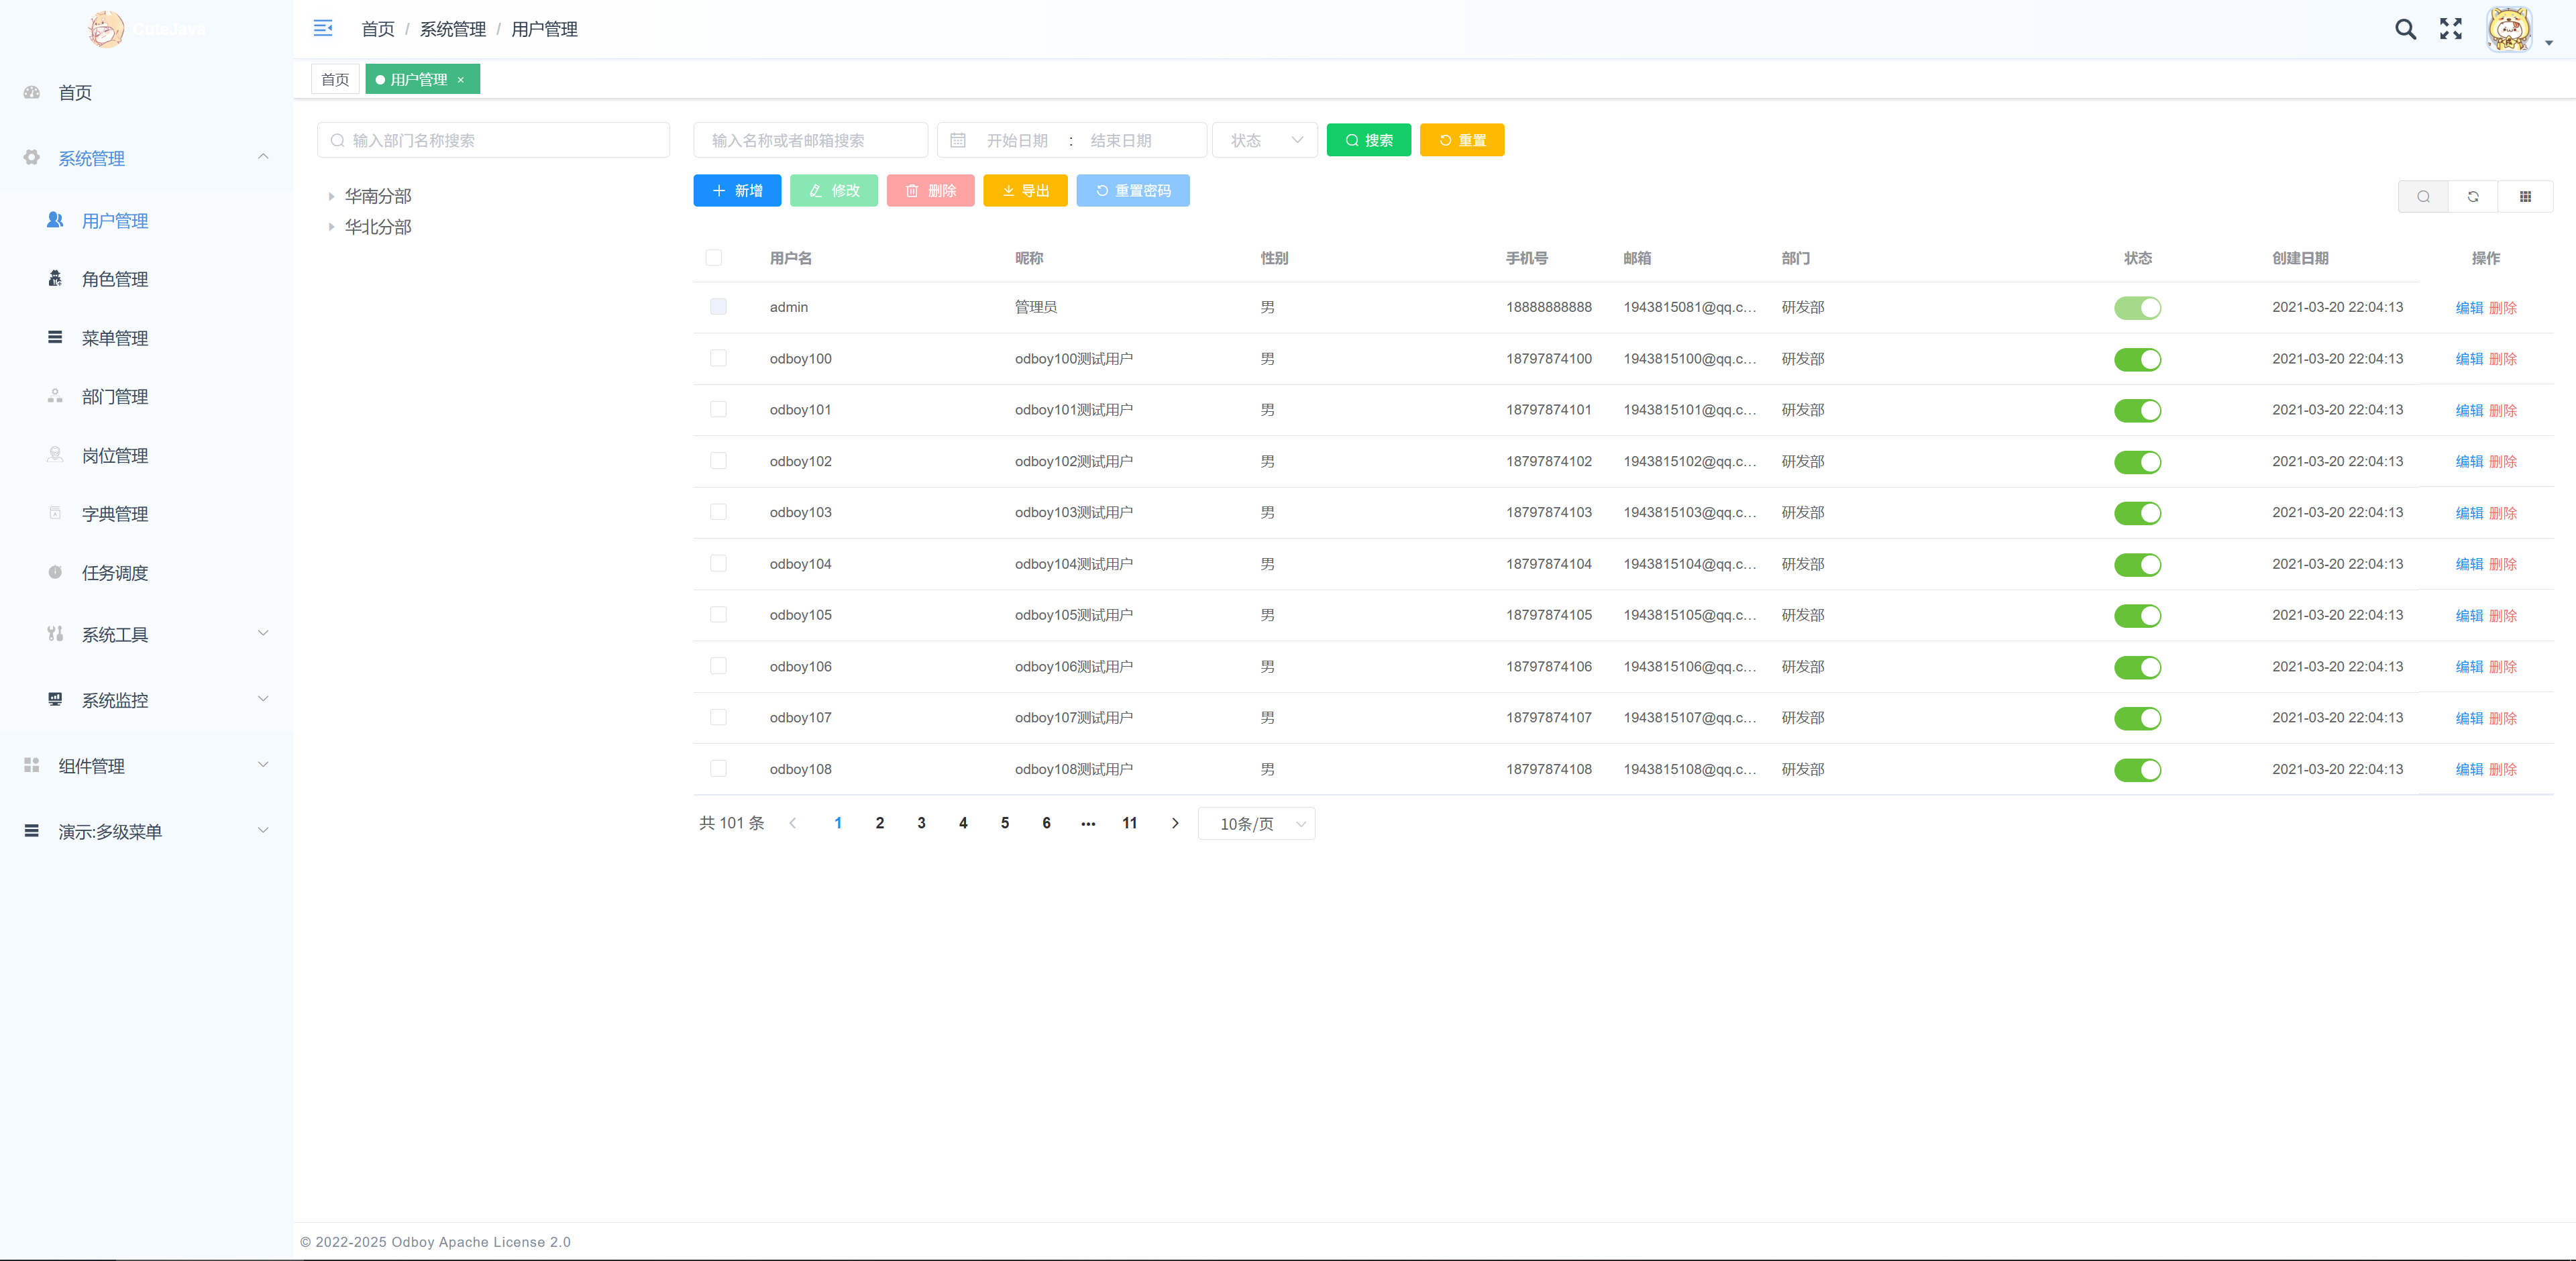Collapse the sidebar with the hamburger icon
2576x1261 pixels.
pyautogui.click(x=323, y=28)
